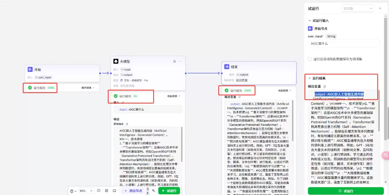The width and height of the screenshot is (389, 195).
Task: Open the 90% zoom level dropdown
Action: click(86, 191)
